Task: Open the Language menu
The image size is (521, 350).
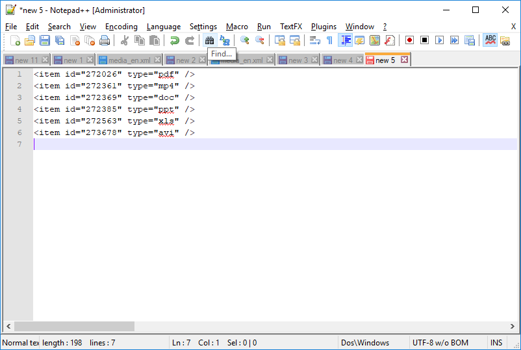Action: point(164,27)
